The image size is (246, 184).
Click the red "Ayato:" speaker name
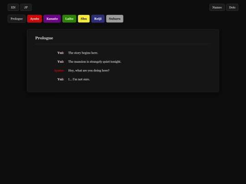tap(59, 70)
